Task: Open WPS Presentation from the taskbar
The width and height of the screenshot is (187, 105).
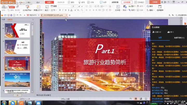Action: 21,103
